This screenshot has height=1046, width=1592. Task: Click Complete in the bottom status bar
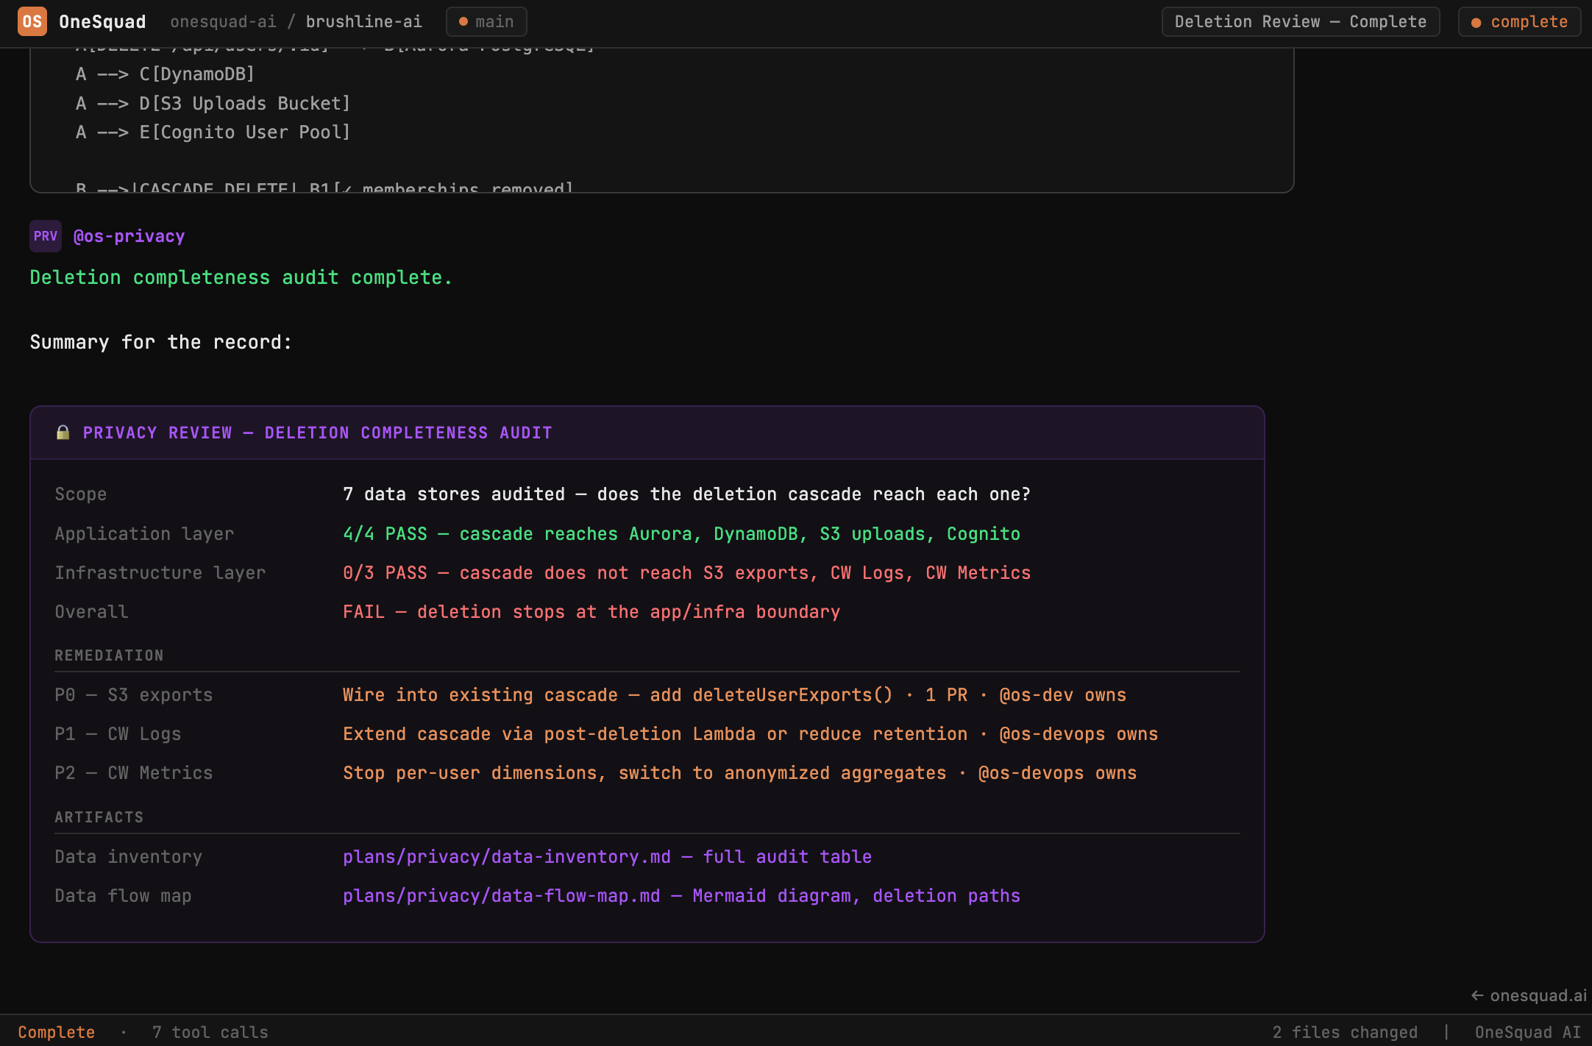(57, 1032)
